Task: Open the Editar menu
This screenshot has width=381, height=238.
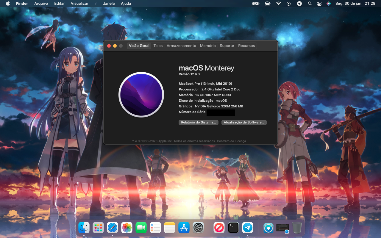Action: 60,4
